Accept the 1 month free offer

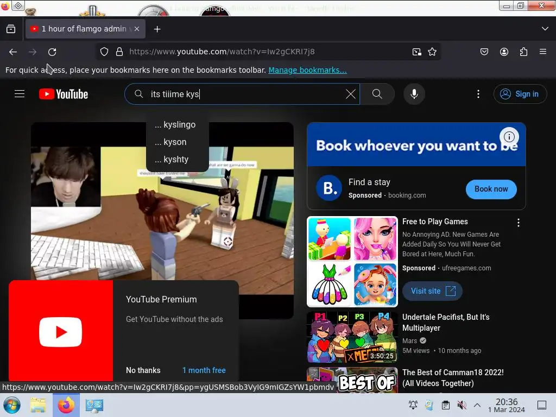(204, 370)
